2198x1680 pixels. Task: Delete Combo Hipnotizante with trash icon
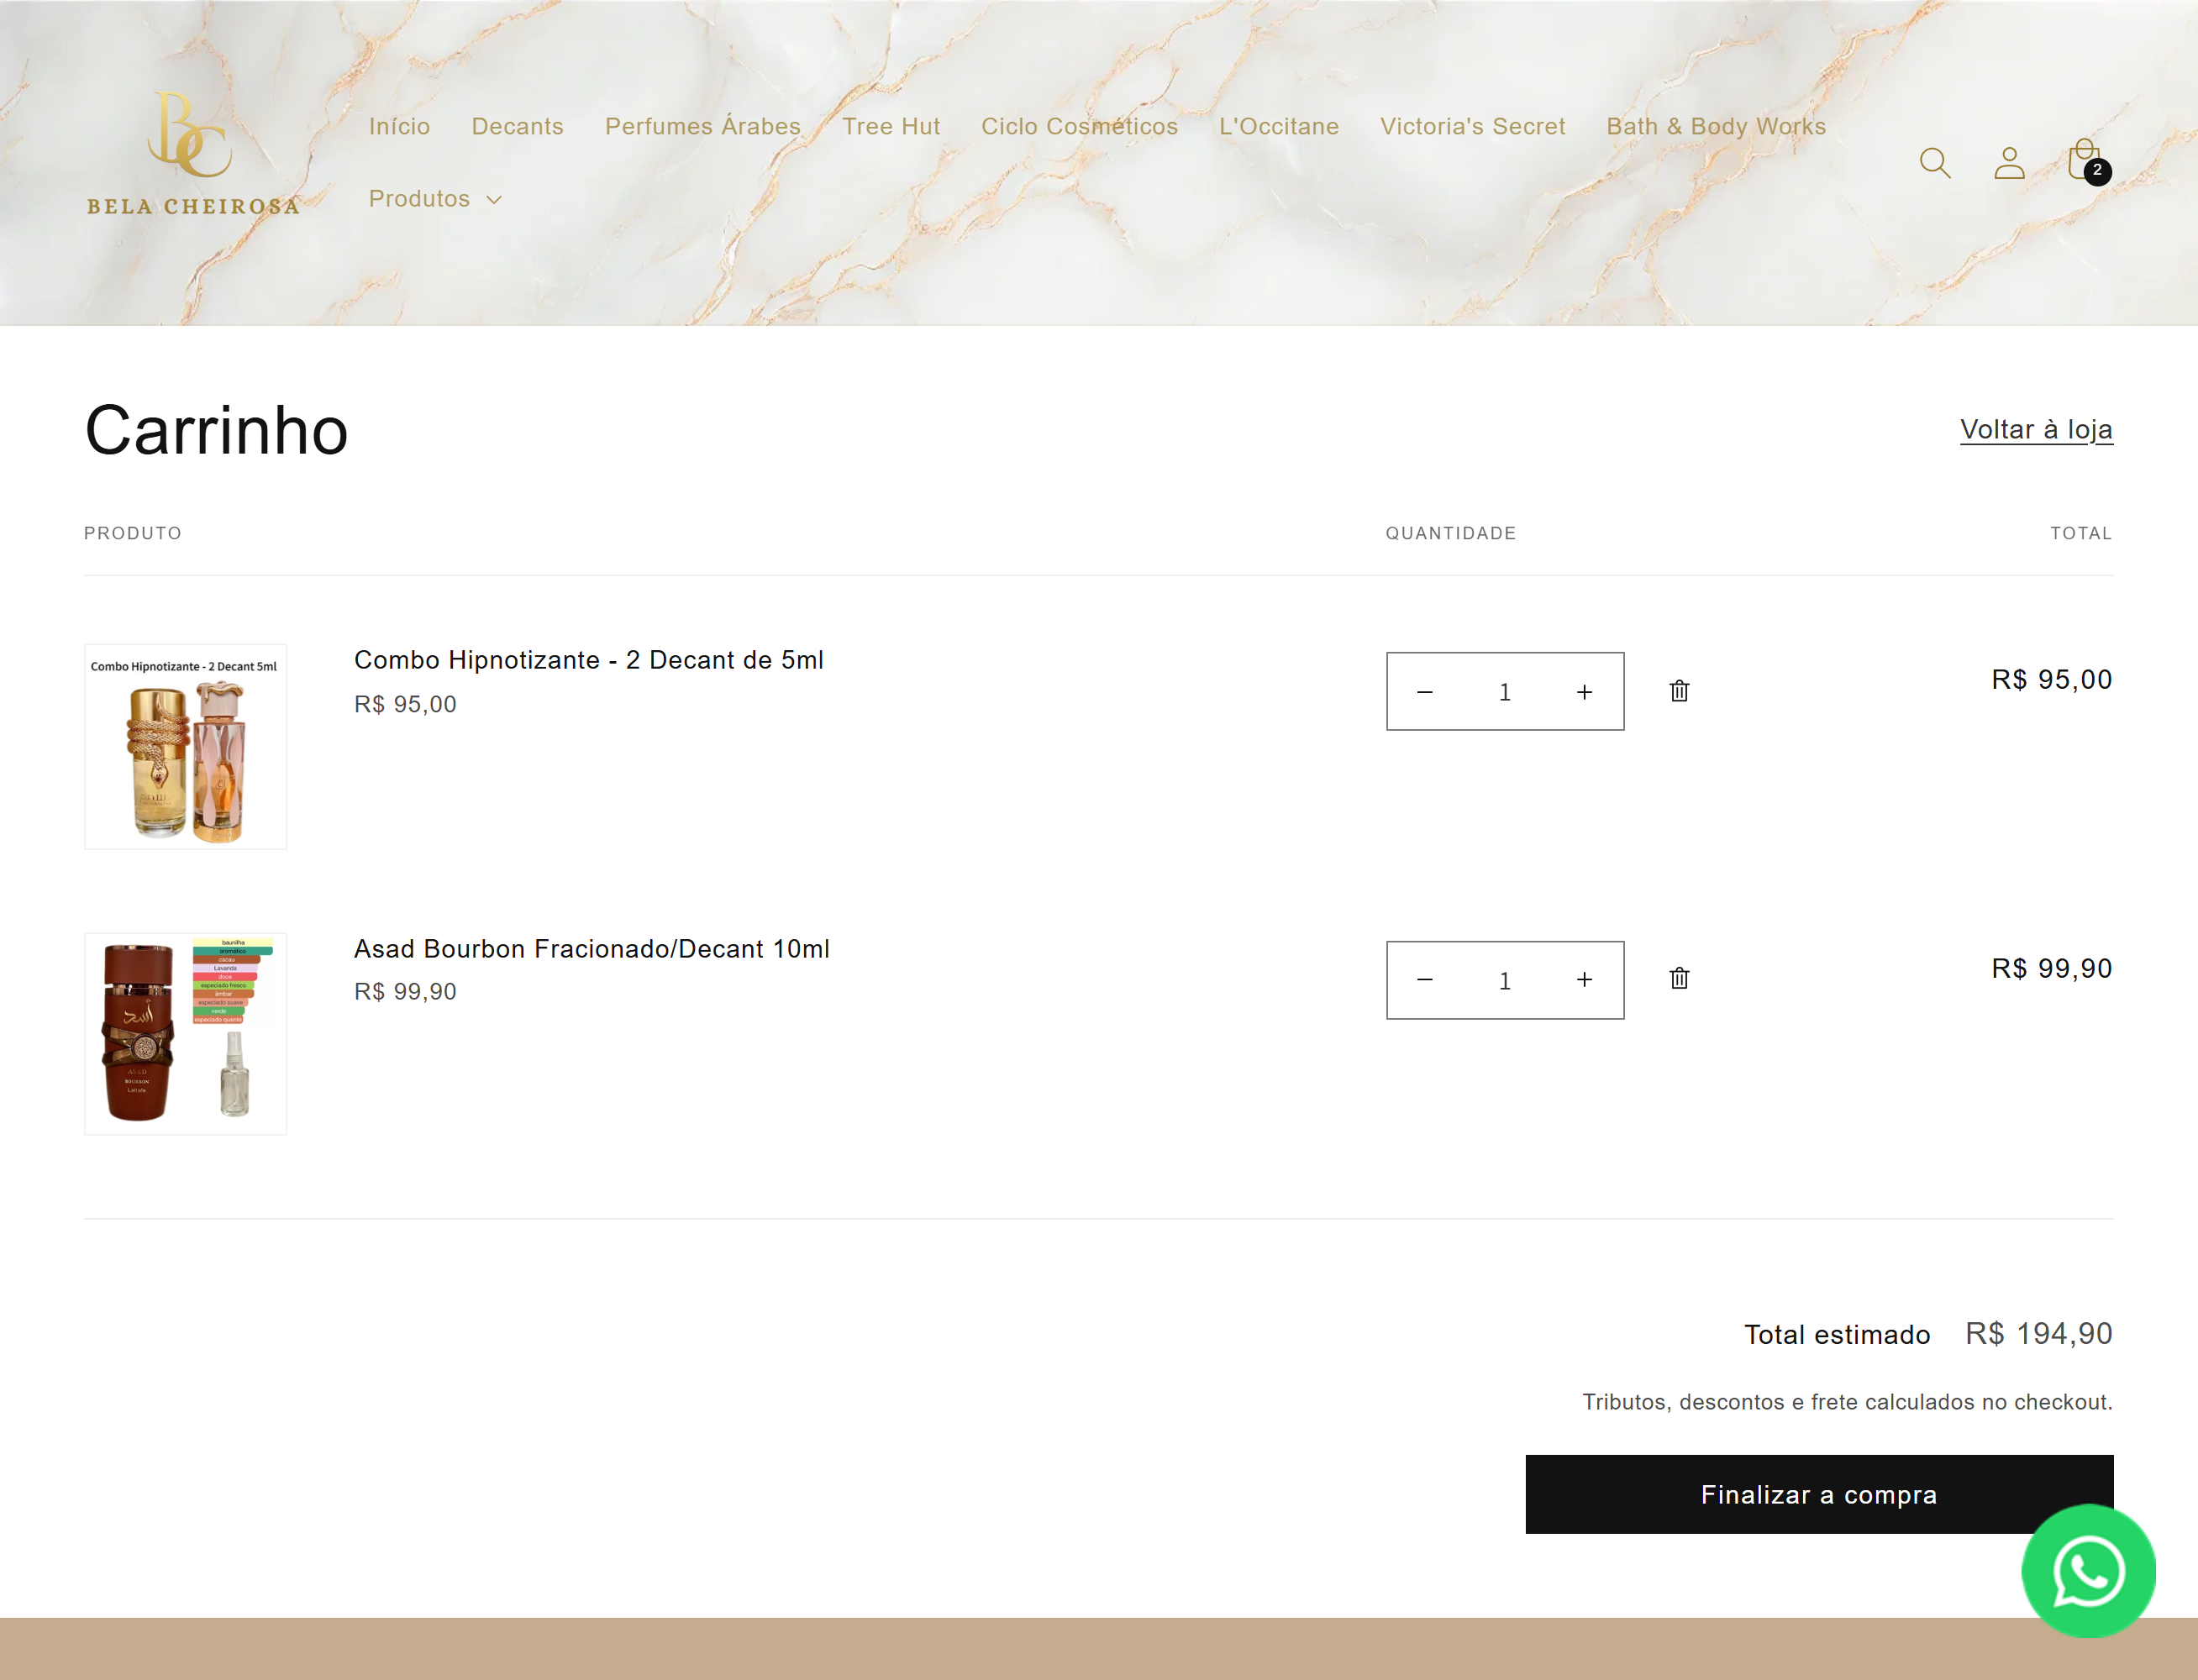pyautogui.click(x=1679, y=691)
